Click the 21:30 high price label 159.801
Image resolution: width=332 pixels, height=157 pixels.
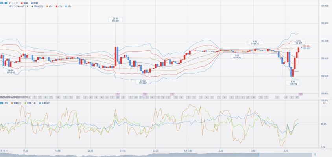[116, 20]
